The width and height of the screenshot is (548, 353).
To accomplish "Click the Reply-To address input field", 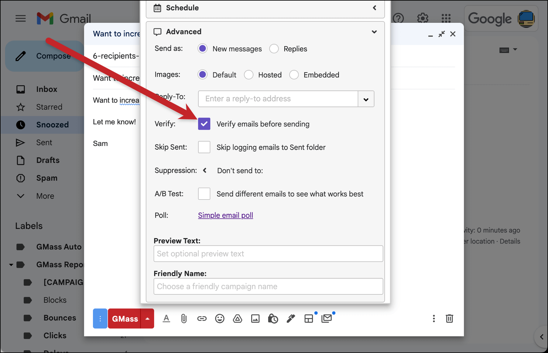I will (x=278, y=99).
